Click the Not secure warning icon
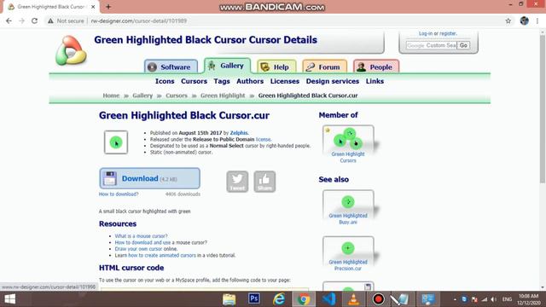The height and width of the screenshot is (307, 546). click(x=51, y=20)
